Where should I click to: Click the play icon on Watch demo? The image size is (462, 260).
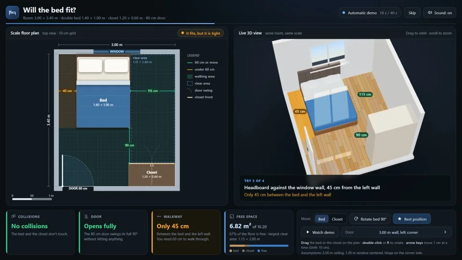(308, 232)
